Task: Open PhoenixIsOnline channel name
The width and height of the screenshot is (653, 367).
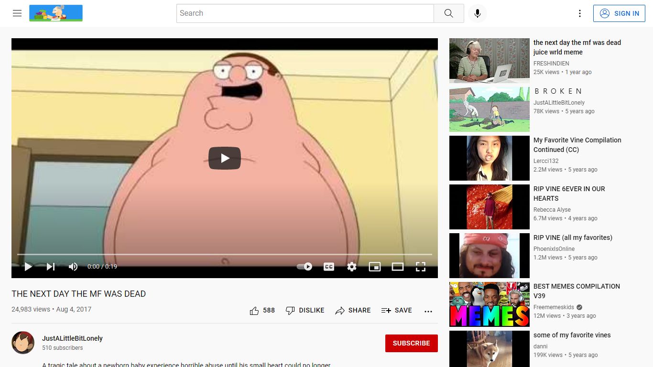Action: pos(554,249)
